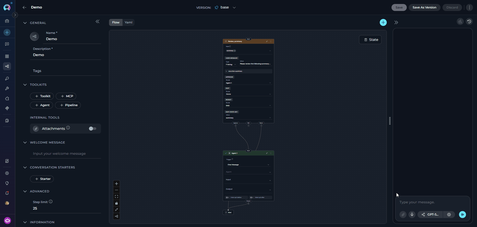Screen dimensions: 477x227
Task: Expand the left navigation sidebar
Action: click(15, 15)
